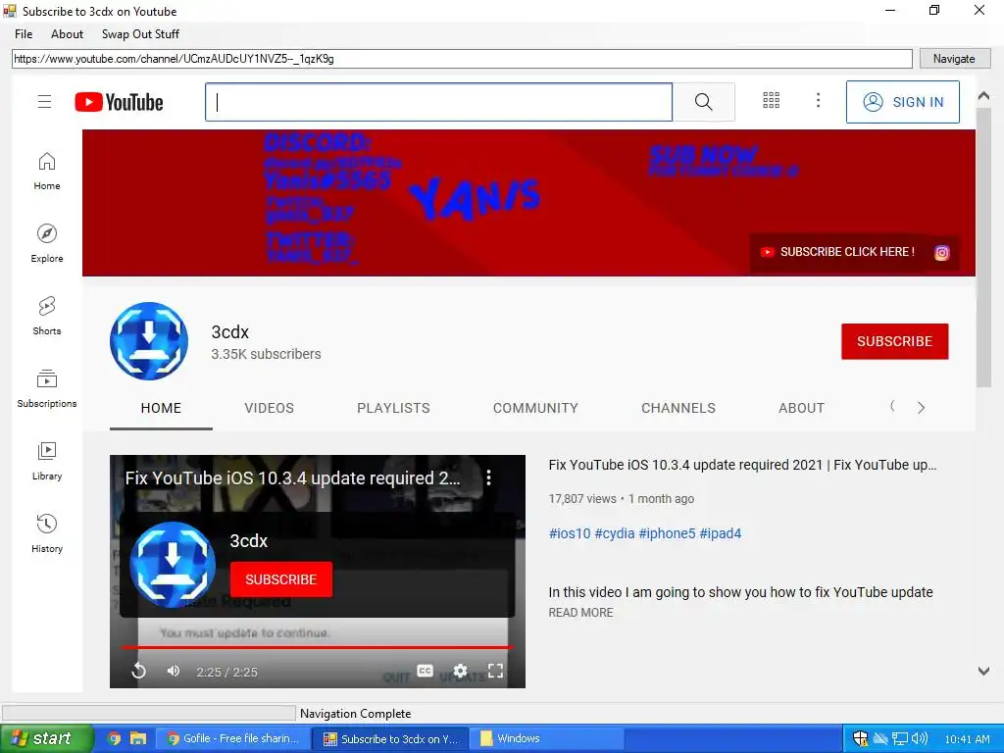Click SUBSCRIBE CLICK HERE on the banner
Screen dimensions: 1004x753
coord(837,252)
